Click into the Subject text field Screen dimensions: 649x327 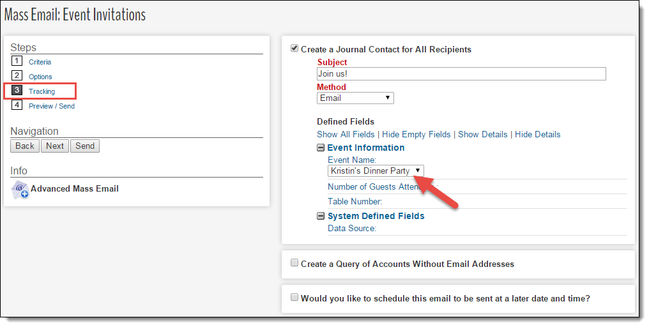[x=461, y=74]
